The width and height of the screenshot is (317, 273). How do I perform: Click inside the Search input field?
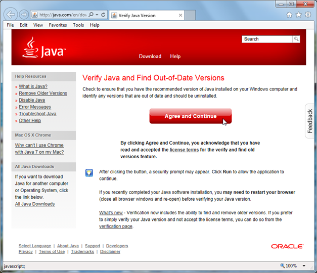pyautogui.click(x=267, y=39)
